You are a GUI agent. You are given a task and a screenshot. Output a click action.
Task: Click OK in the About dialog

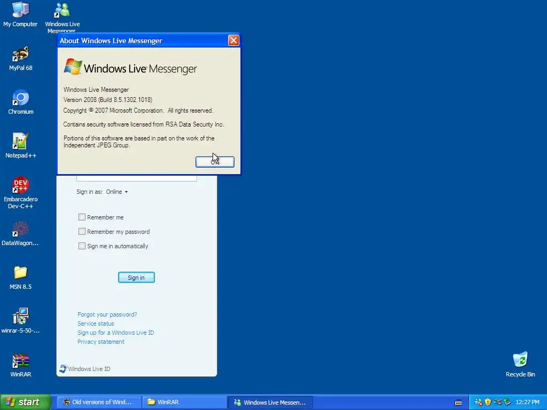[215, 162]
